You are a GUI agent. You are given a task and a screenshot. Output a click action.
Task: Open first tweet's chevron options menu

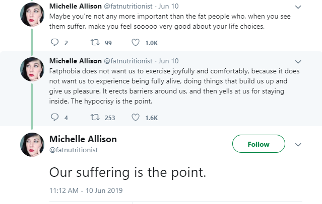coord(298,7)
